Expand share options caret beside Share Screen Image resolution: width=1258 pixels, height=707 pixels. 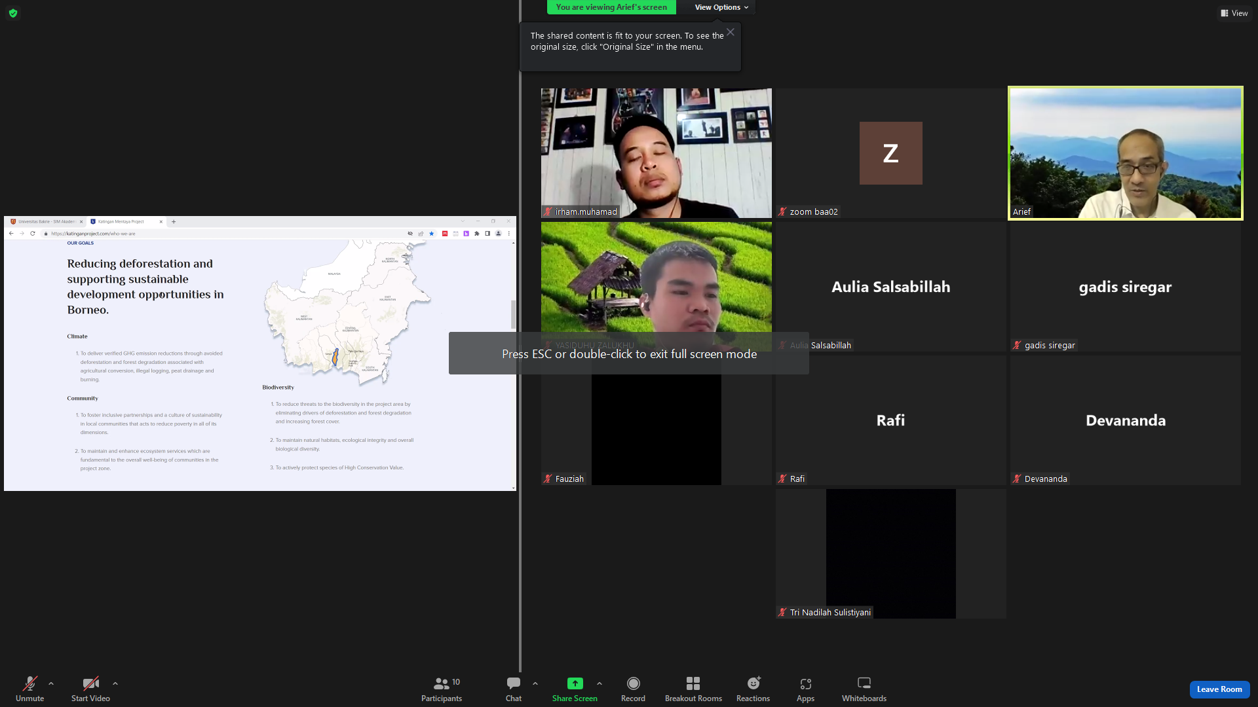pos(600,683)
